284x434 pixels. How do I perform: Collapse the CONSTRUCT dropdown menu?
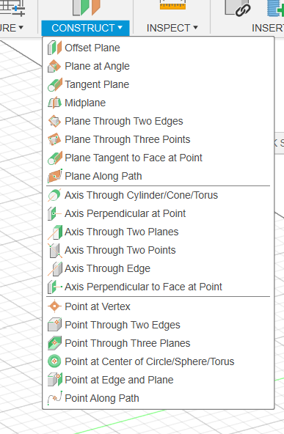tap(85, 28)
